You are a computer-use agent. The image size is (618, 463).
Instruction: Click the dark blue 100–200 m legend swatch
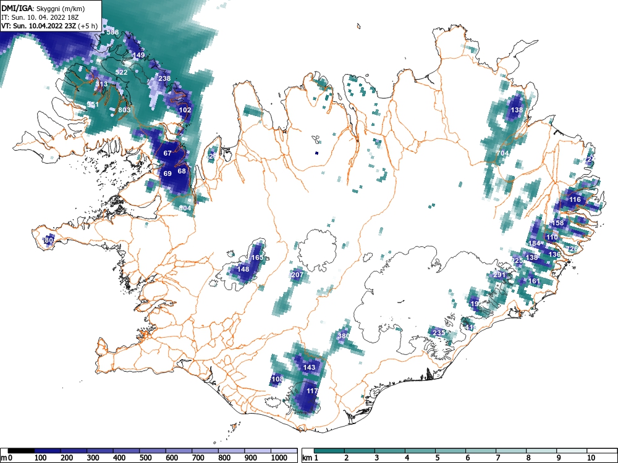48,451
